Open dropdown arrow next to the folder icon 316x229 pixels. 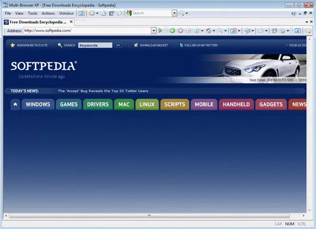click(x=97, y=13)
